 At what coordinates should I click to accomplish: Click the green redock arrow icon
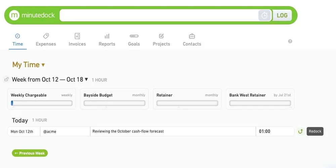[300, 131]
